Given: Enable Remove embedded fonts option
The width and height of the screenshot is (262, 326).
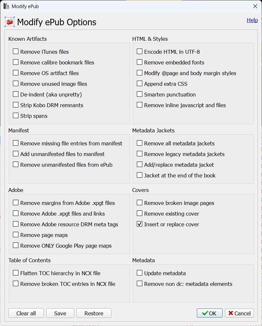Looking at the screenshot, I should [139, 62].
